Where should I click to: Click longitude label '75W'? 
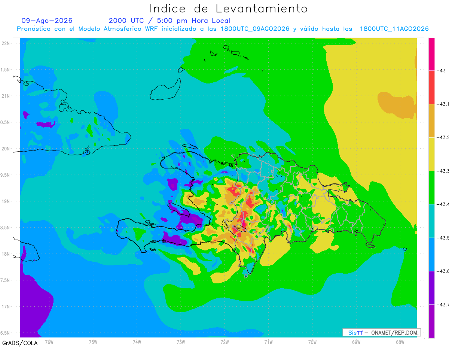(93, 342)
